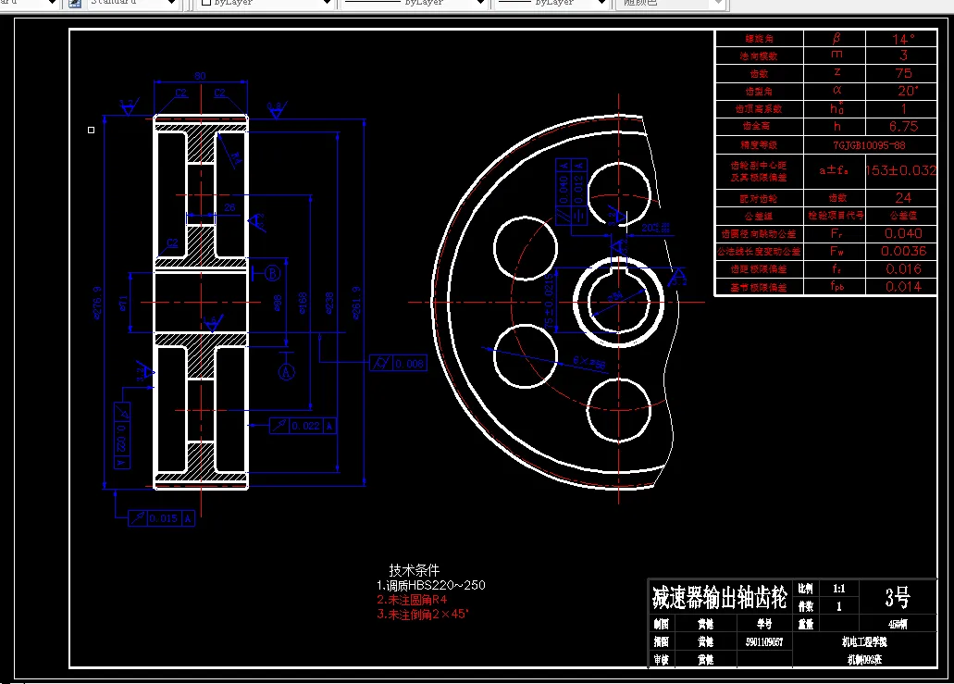The width and height of the screenshot is (954, 684).
Task: Click the 齿圈径向跳动公差 row label
Action: 759,233
